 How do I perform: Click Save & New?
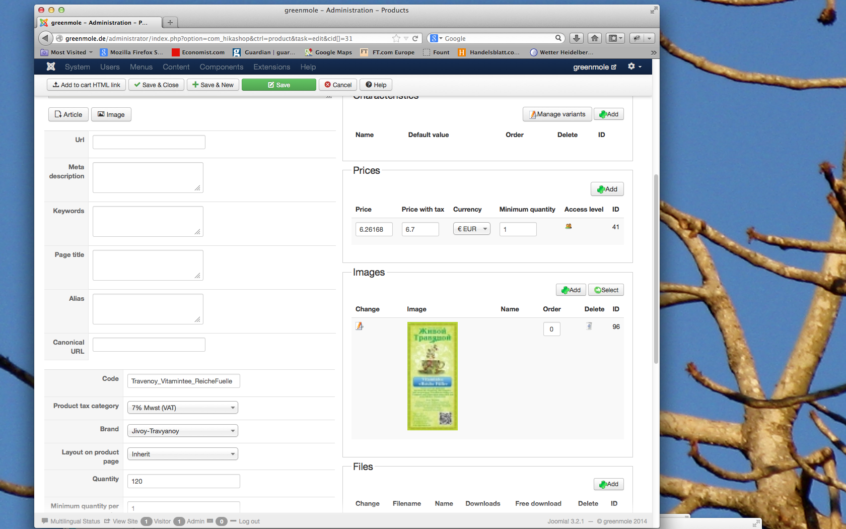pos(213,85)
